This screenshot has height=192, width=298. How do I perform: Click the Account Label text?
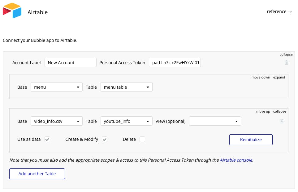(x=26, y=63)
